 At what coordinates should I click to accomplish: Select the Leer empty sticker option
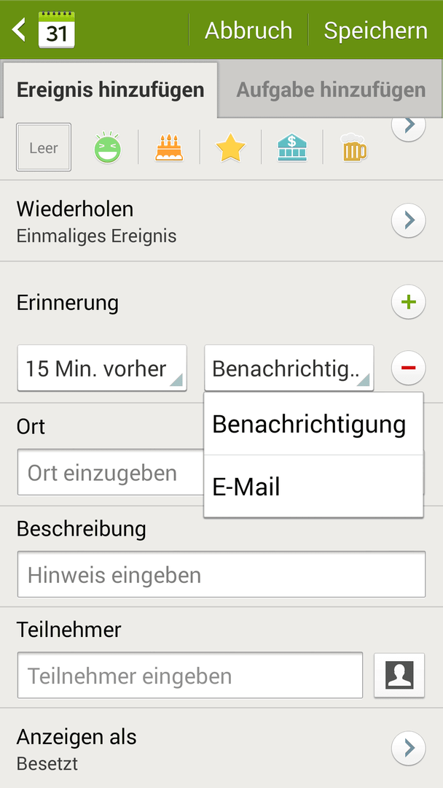click(x=44, y=147)
